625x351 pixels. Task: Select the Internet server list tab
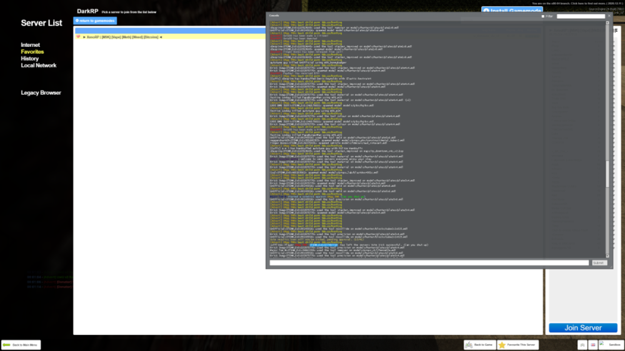point(30,45)
